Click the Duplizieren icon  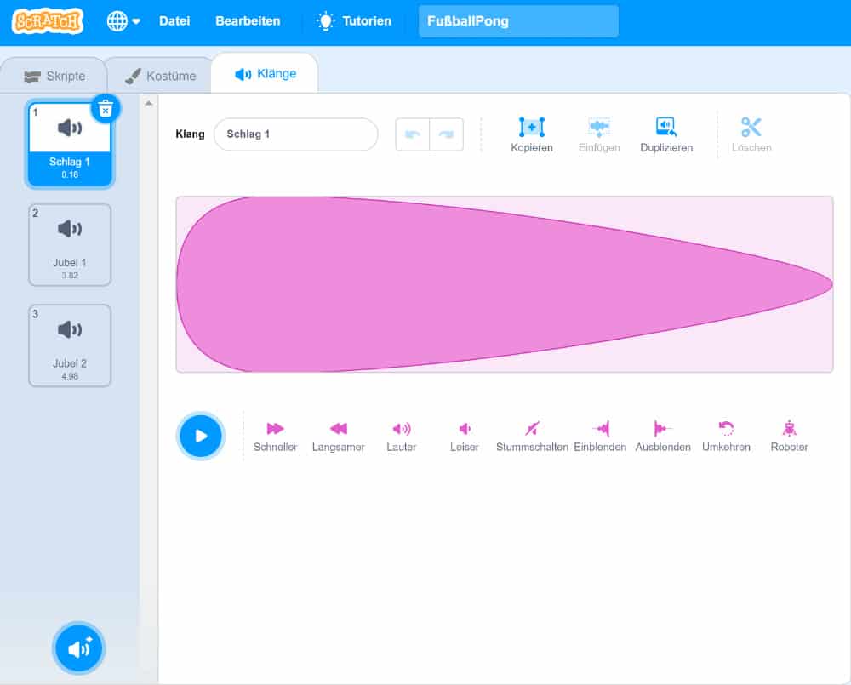tap(666, 127)
